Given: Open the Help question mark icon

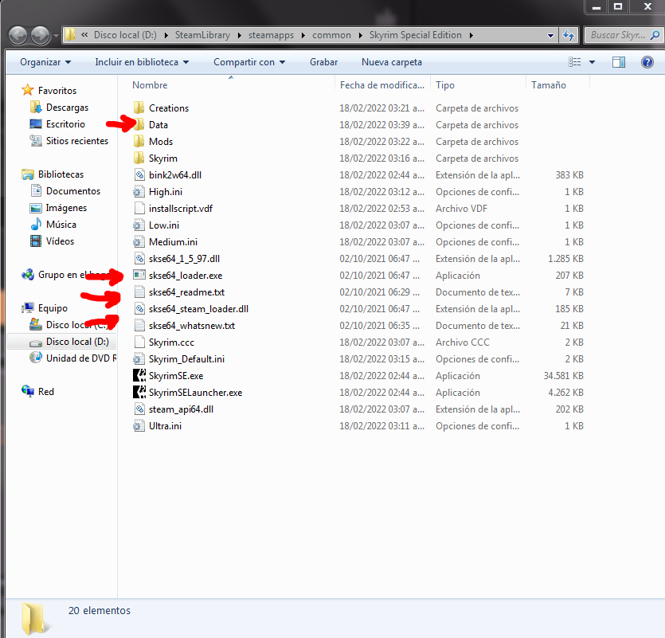Looking at the screenshot, I should click(x=647, y=62).
